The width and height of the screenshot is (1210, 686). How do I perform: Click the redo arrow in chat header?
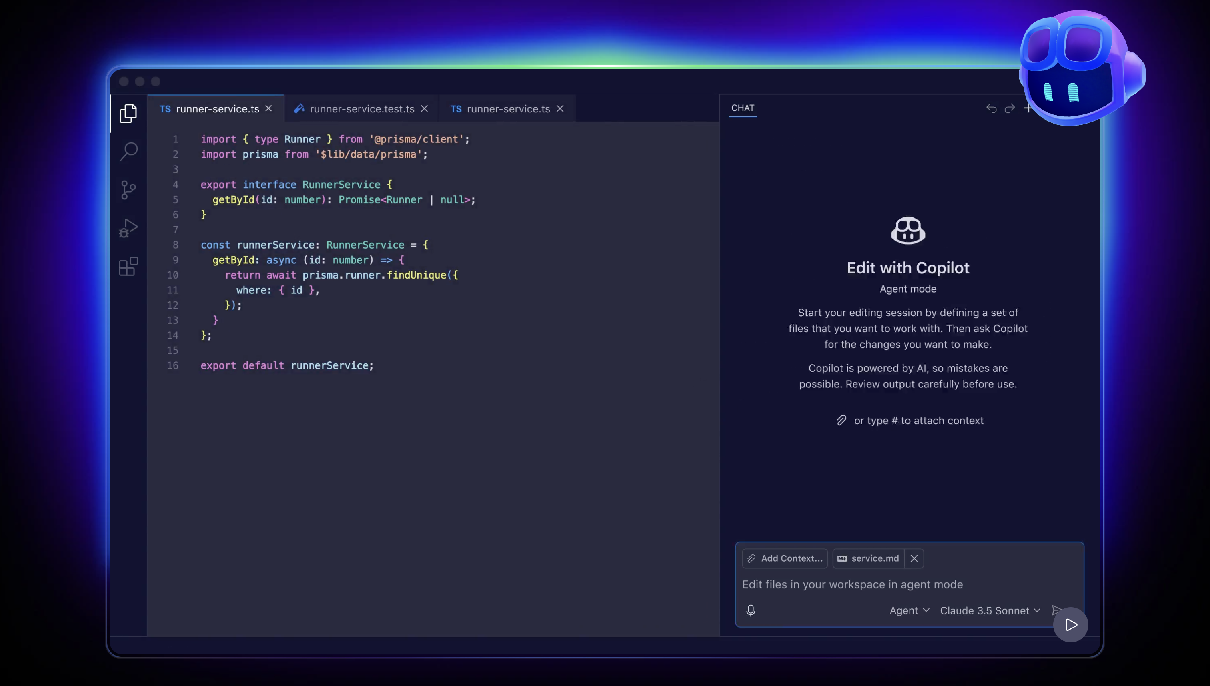click(1010, 109)
